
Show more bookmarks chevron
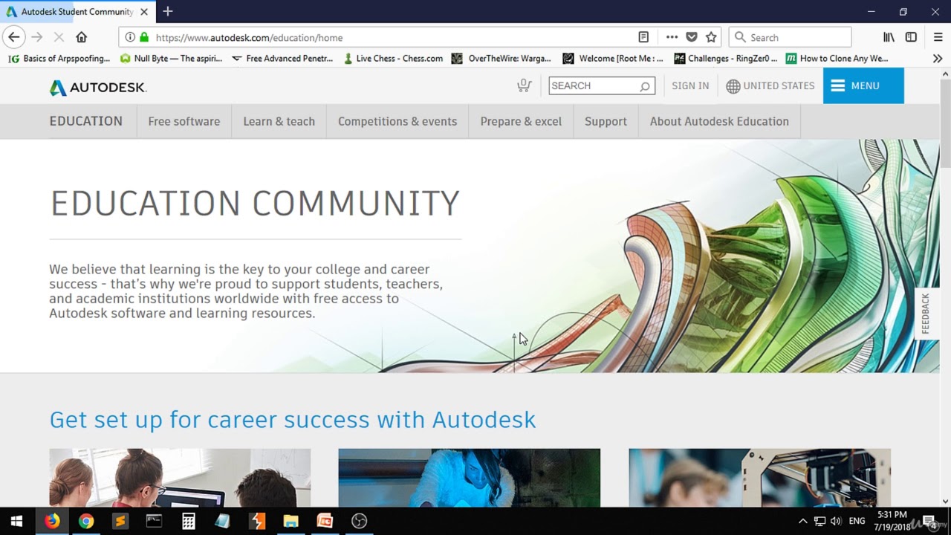[x=938, y=58]
